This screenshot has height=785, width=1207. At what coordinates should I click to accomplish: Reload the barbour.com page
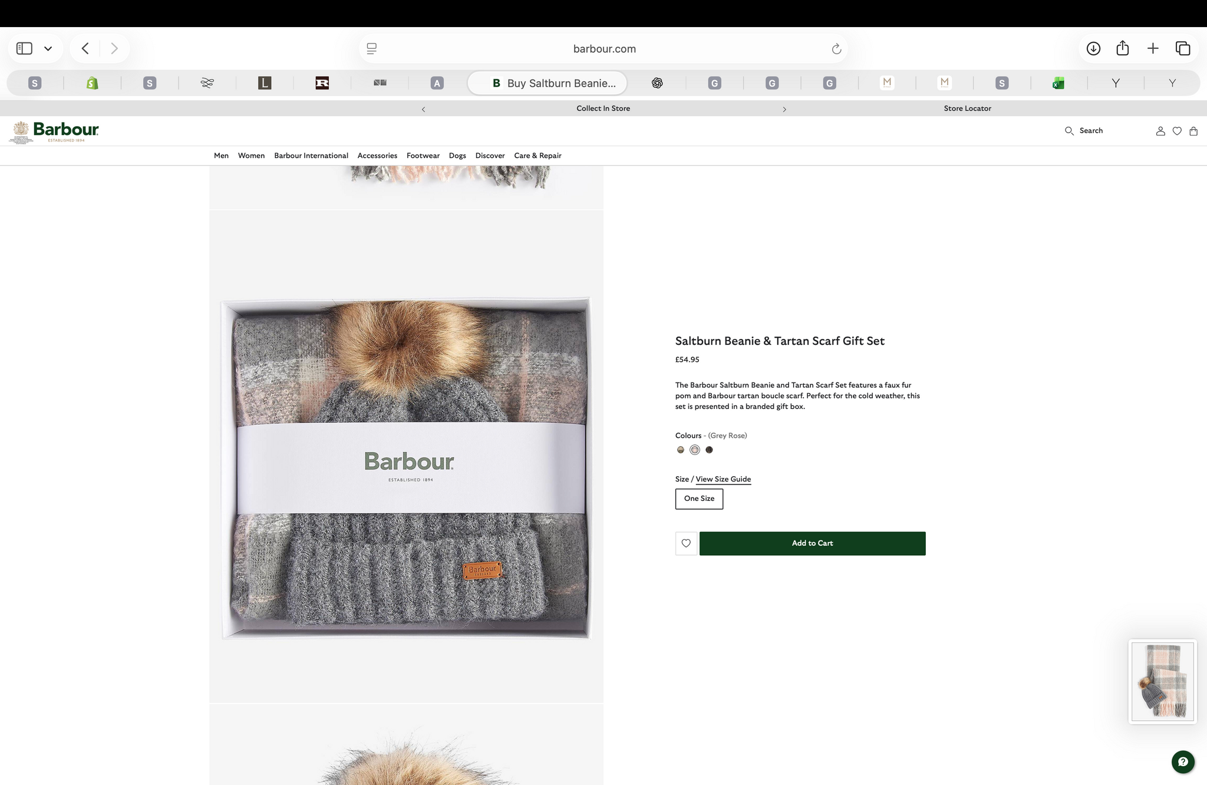(836, 49)
